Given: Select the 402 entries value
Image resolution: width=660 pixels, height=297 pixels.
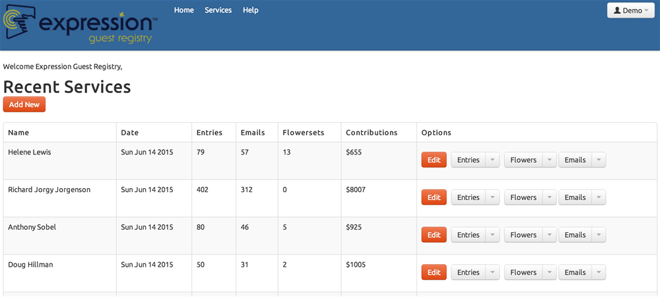Looking at the screenshot, I should [202, 189].
